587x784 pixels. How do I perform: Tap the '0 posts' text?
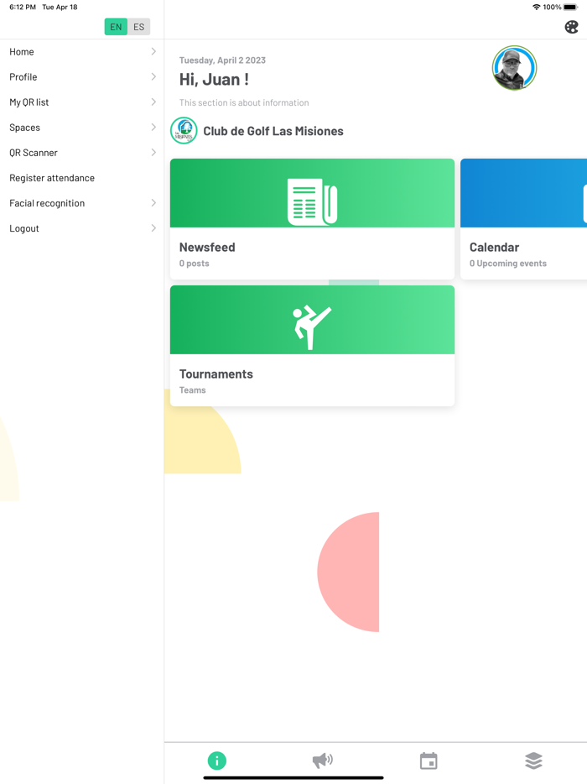pos(195,264)
